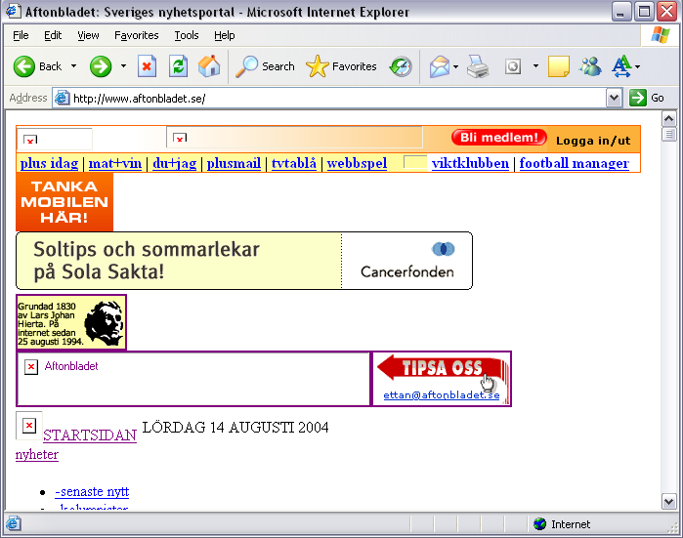The height and width of the screenshot is (538, 683).
Task: Click the TANKA MOBILEN HÄR! banner
Action: pos(64,201)
